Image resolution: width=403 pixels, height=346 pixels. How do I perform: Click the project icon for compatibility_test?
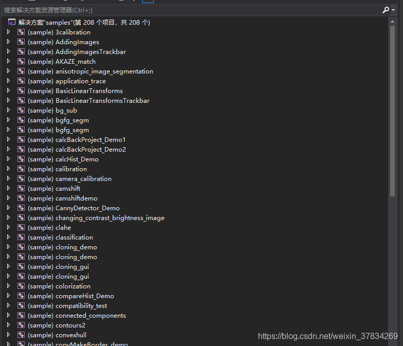21,305
